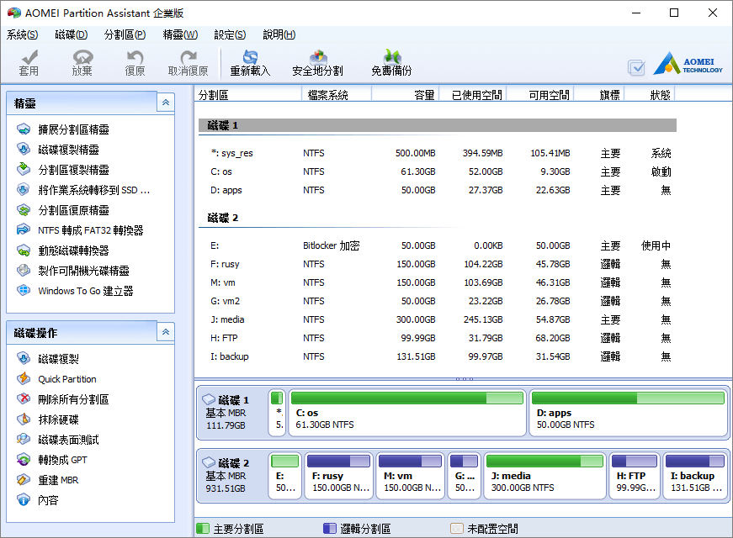Open the 磁碟(D) menu
This screenshot has width=733, height=538.
click(71, 34)
